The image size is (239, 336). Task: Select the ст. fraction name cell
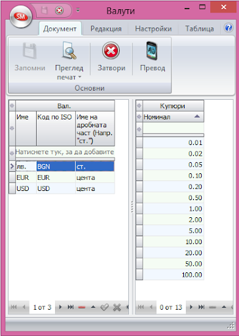click(x=95, y=167)
